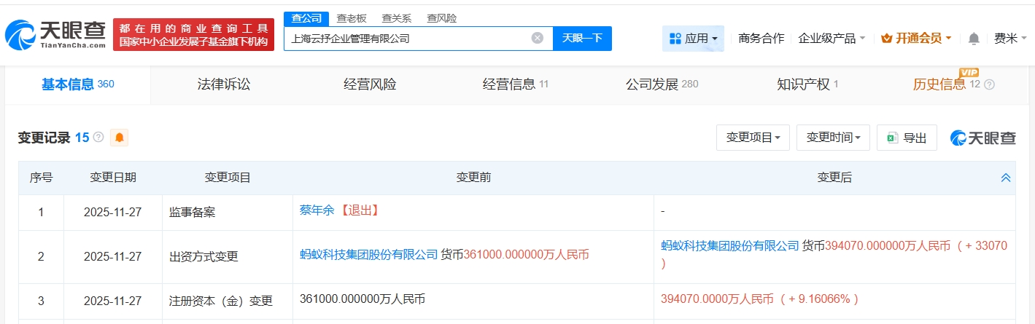The image size is (1035, 324).
Task: Open the 费米 user account menu
Action: pyautogui.click(x=1009, y=39)
